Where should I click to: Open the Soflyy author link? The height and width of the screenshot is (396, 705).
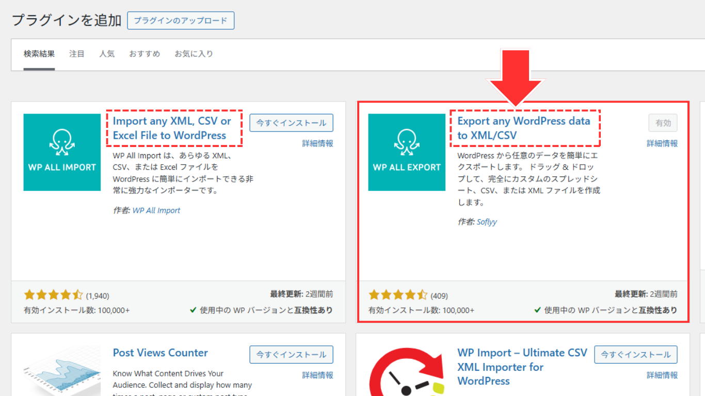tap(487, 222)
